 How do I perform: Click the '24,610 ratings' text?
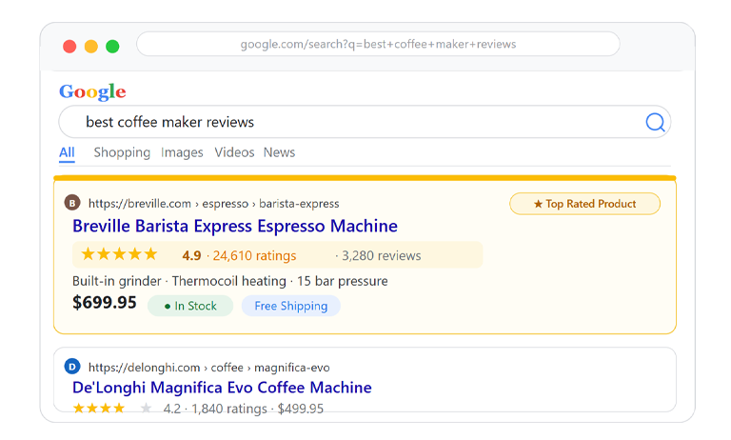[254, 255]
